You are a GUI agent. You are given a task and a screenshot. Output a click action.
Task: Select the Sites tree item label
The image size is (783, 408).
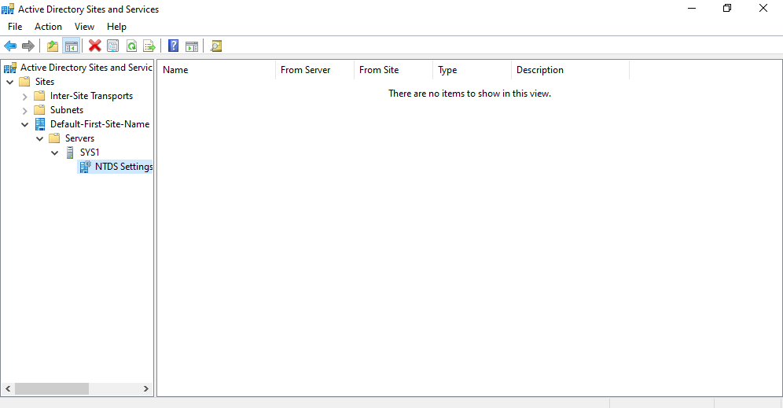45,82
